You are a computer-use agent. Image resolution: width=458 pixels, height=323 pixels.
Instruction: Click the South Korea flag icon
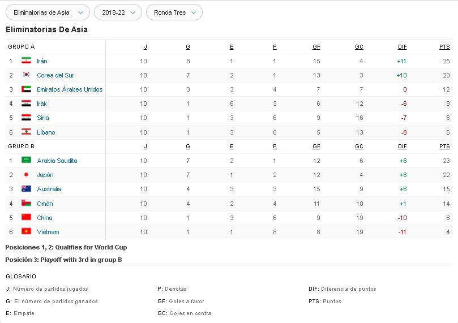click(26, 75)
